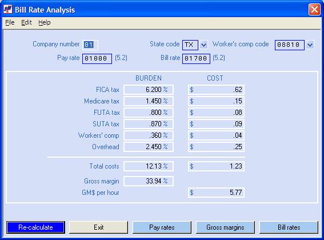324x240 pixels.
Task: Select the Gross margin percentage box
Action: (149, 181)
